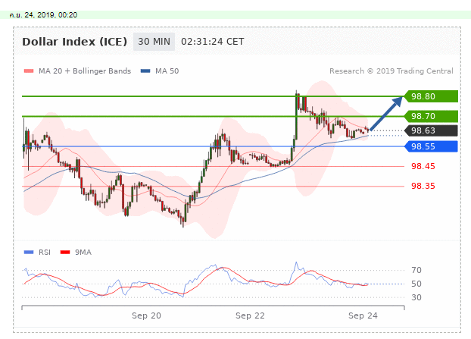The height and width of the screenshot is (339, 471).
Task: Click the Dollar Index (ICE) title
Action: coord(75,42)
